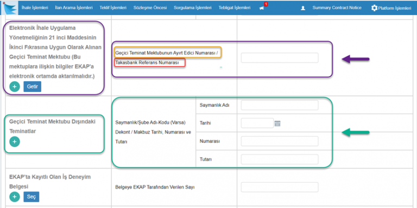Click into the Saymanlık Adı text field
The width and height of the screenshot is (417, 208).
click(x=280, y=105)
